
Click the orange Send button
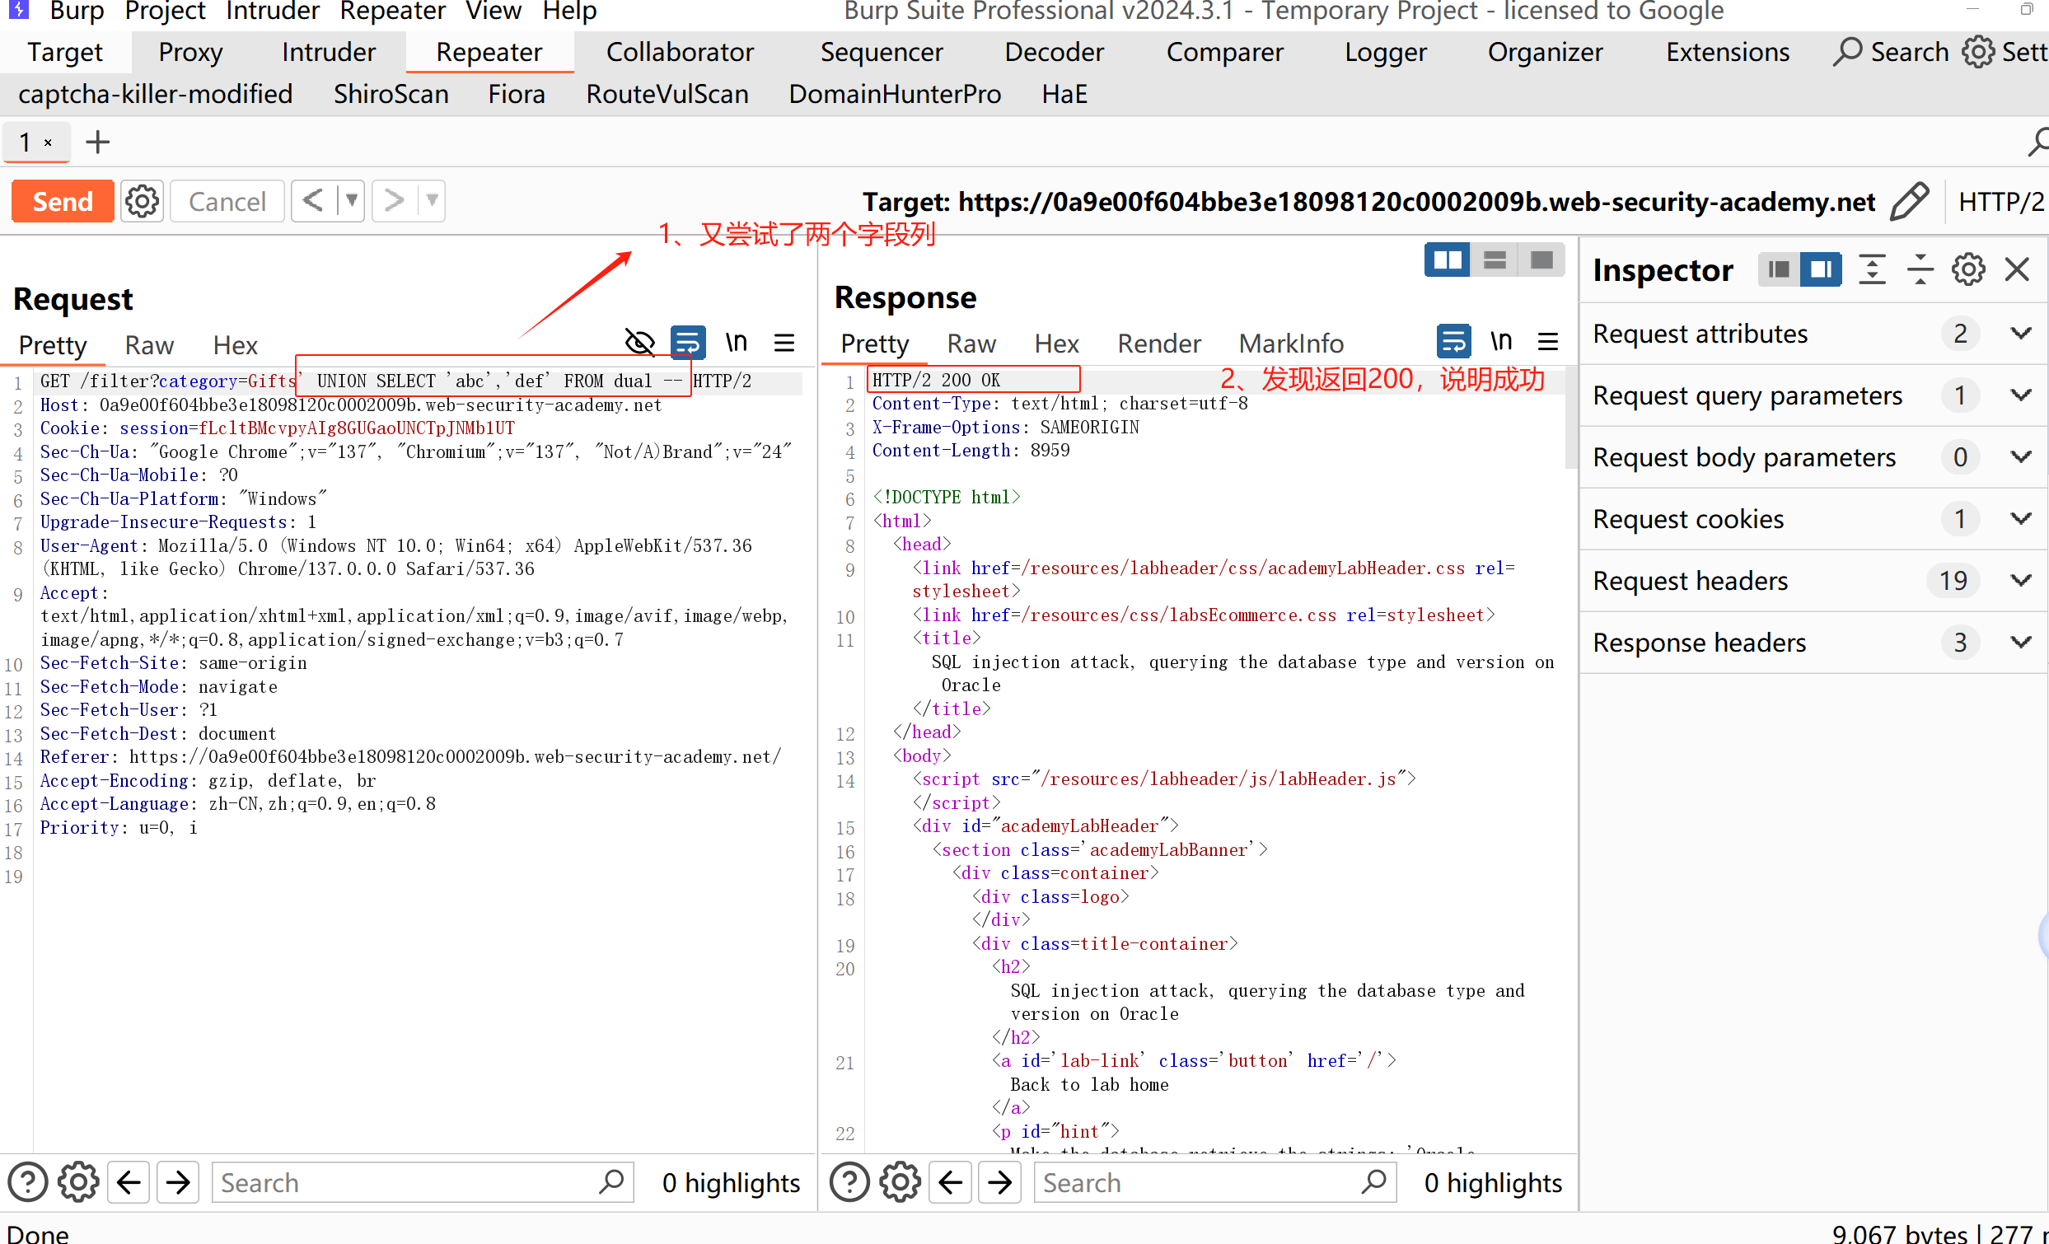pos(63,202)
